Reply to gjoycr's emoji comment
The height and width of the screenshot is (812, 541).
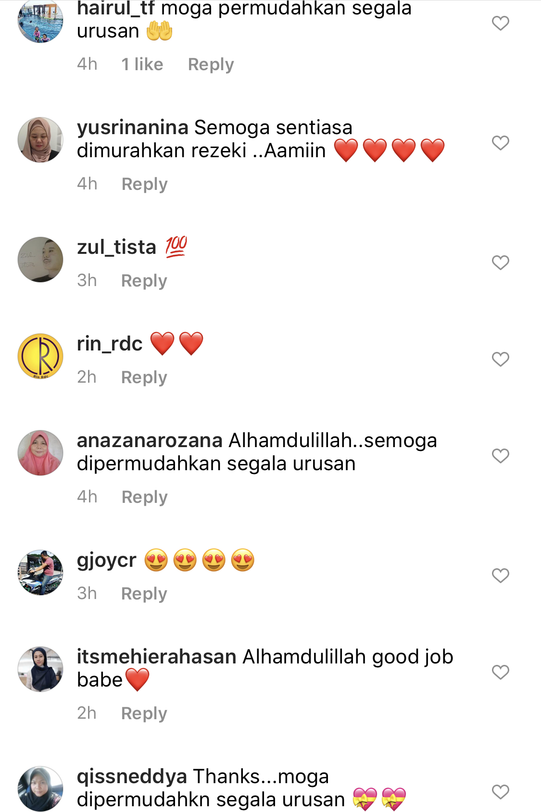(144, 594)
